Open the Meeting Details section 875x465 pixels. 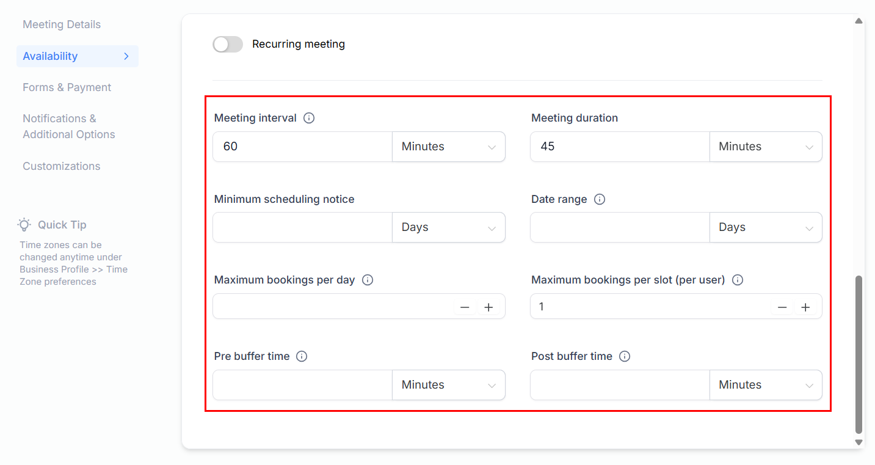62,24
